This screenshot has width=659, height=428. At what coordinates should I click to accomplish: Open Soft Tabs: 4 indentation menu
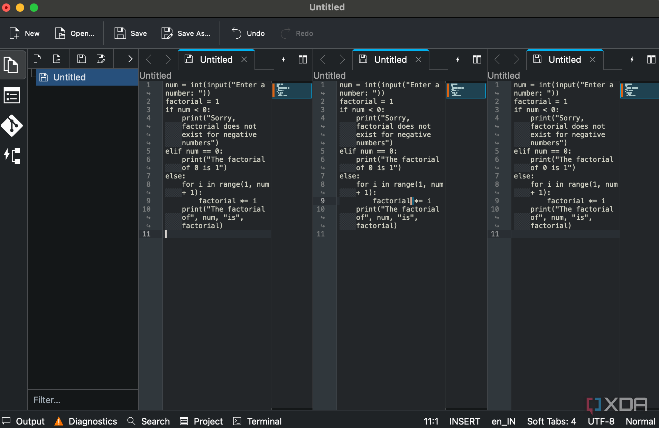(x=551, y=421)
